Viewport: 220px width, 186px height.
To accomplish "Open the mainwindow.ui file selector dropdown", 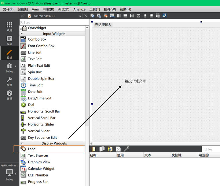I will (x=80, y=16).
